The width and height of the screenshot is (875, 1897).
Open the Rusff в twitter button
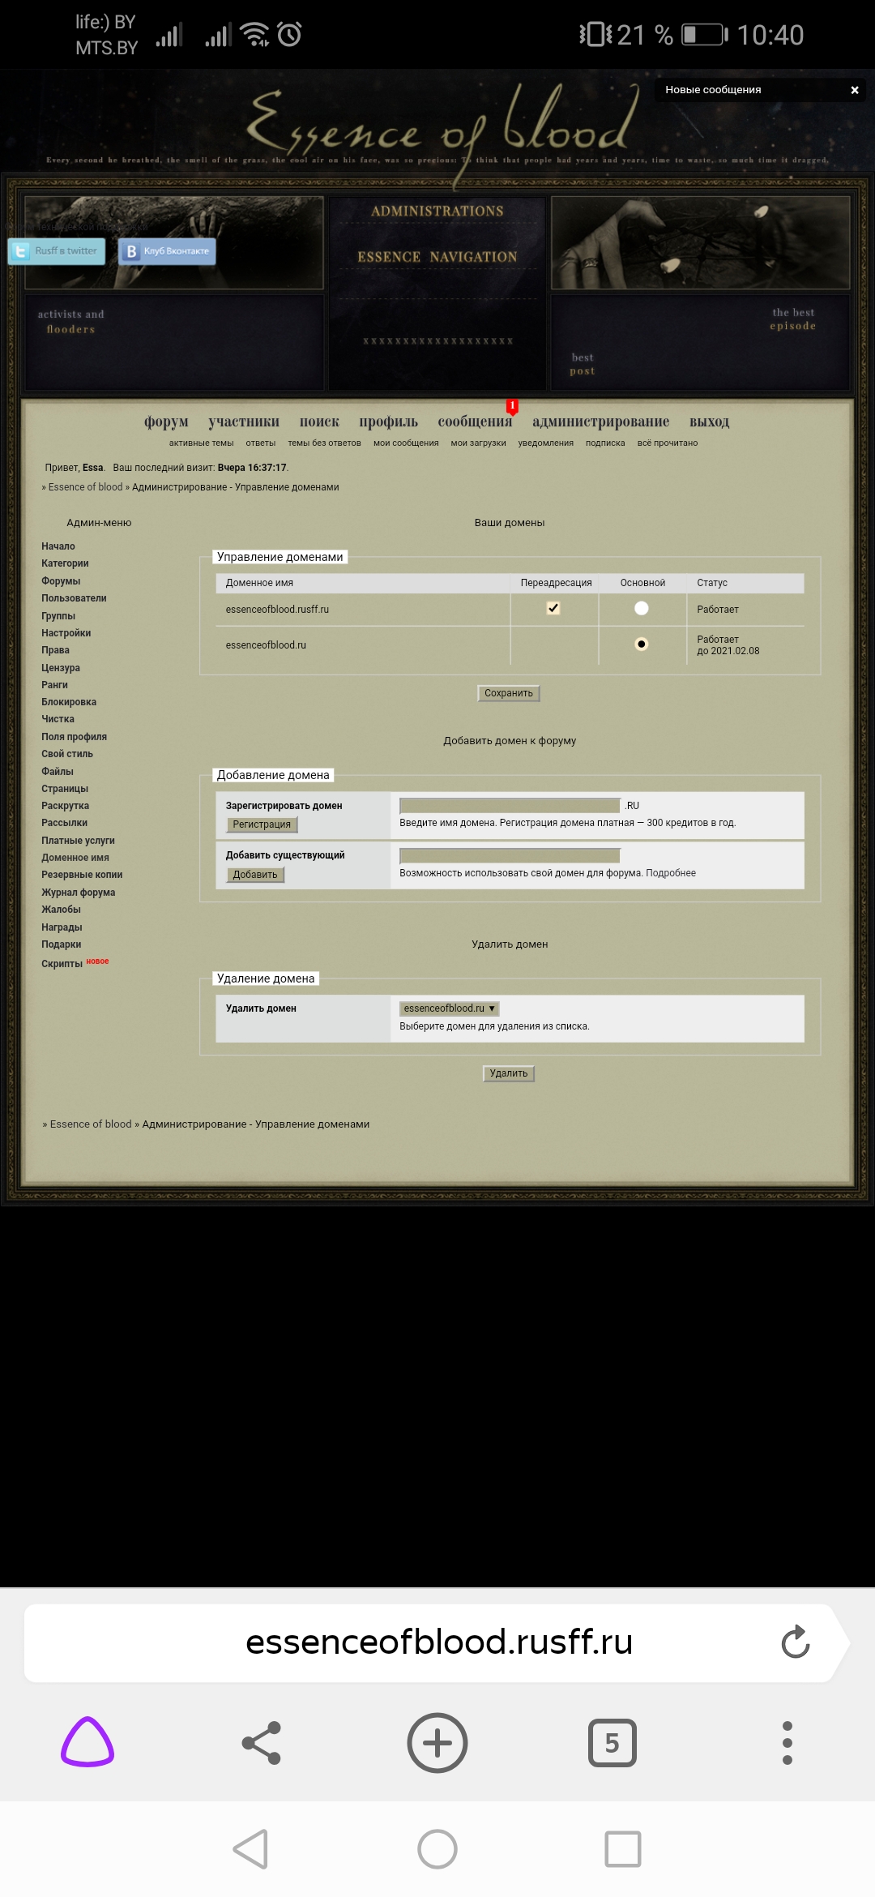click(58, 251)
